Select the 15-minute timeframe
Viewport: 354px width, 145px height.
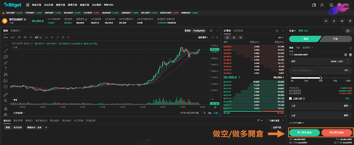point(13,37)
